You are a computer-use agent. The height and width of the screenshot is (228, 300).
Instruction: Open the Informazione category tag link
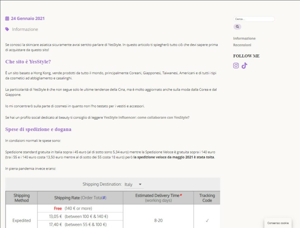point(25,29)
